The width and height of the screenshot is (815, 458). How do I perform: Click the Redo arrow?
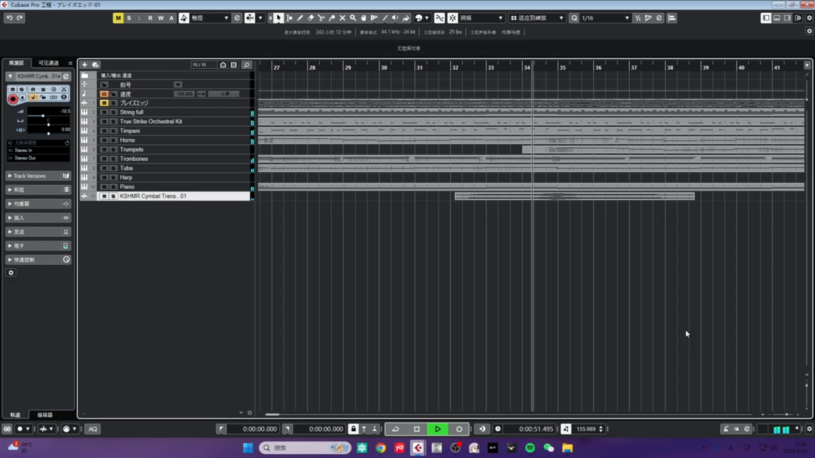click(20, 18)
